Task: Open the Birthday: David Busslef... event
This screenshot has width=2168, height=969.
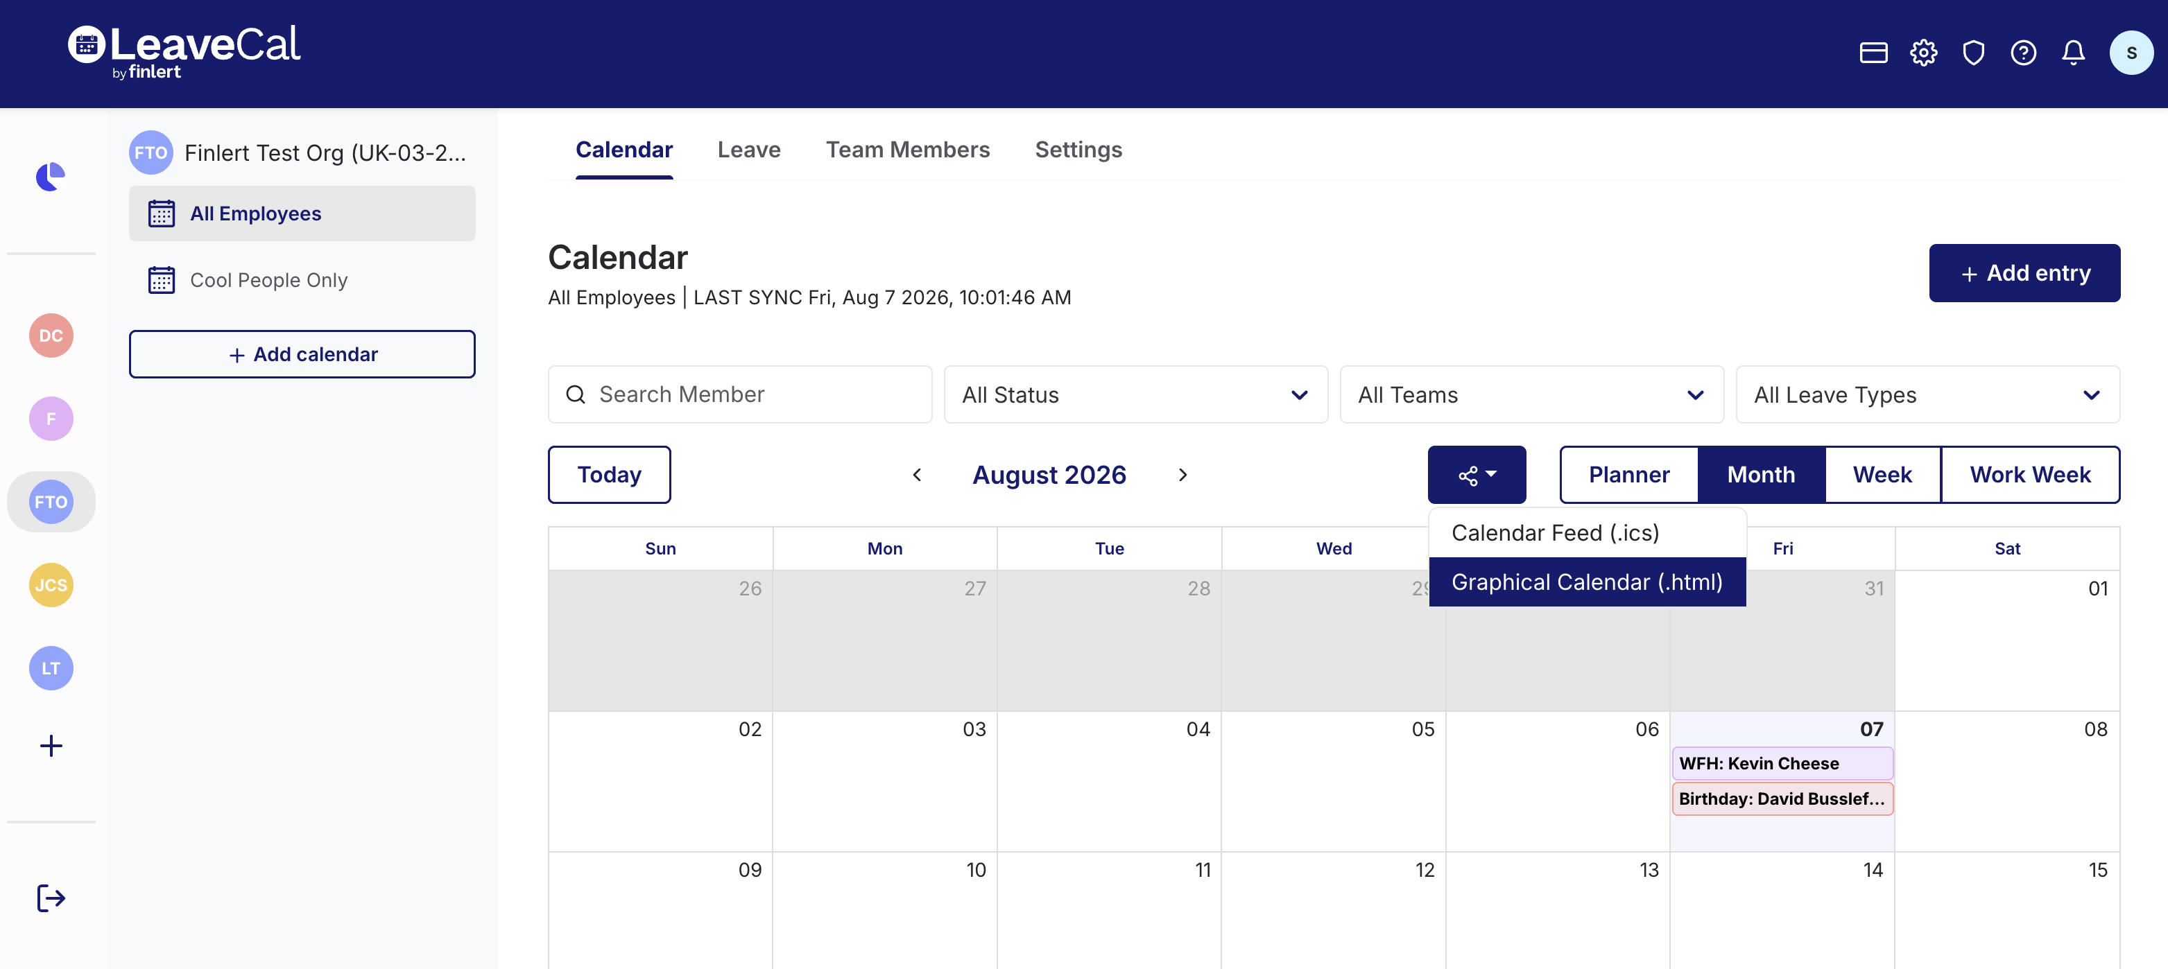Action: 1782,799
